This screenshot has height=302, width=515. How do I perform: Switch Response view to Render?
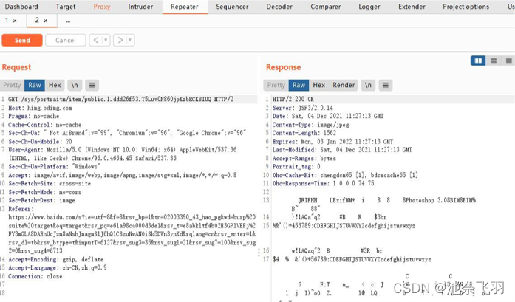(344, 86)
